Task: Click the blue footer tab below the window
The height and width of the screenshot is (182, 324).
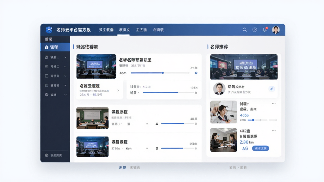Action: (x=122, y=167)
